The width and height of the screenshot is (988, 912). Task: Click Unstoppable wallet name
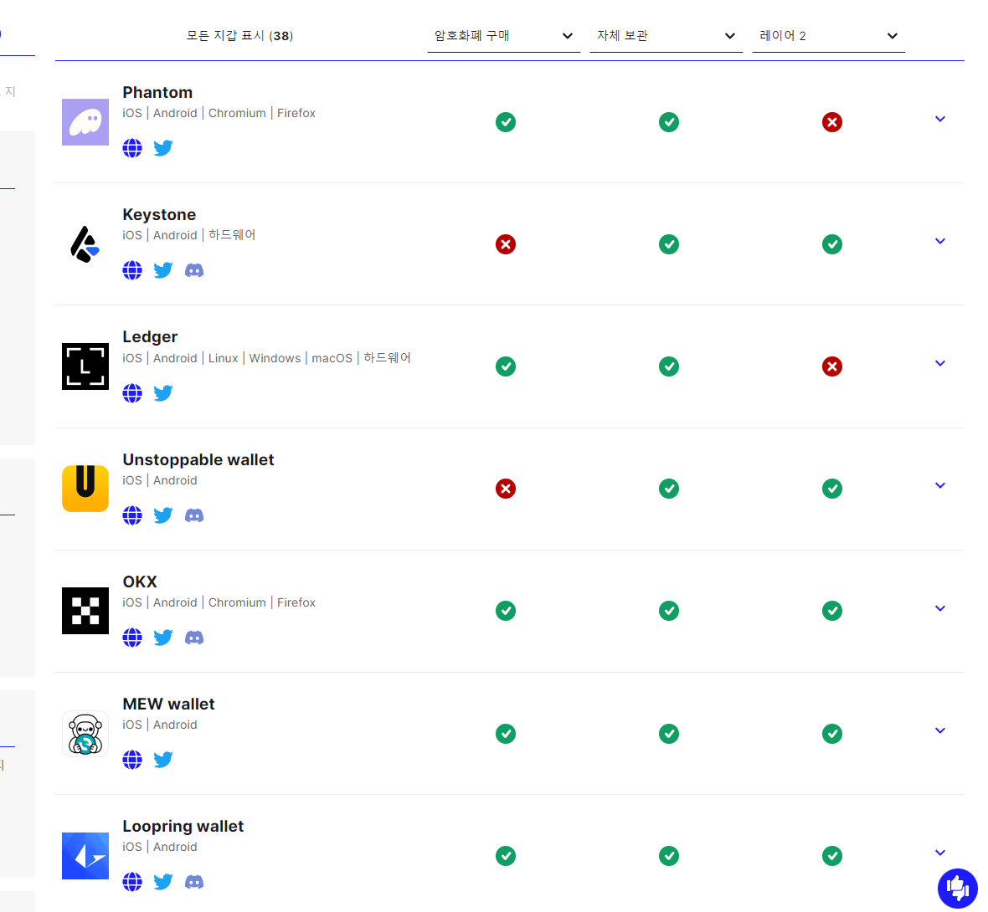[x=198, y=460]
